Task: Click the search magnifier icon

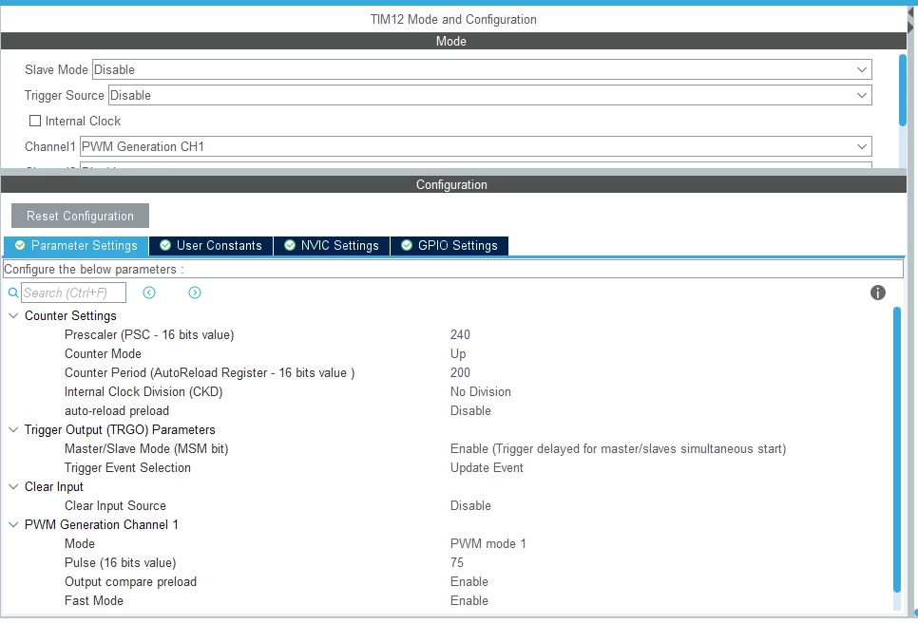Action: pyautogui.click(x=13, y=293)
